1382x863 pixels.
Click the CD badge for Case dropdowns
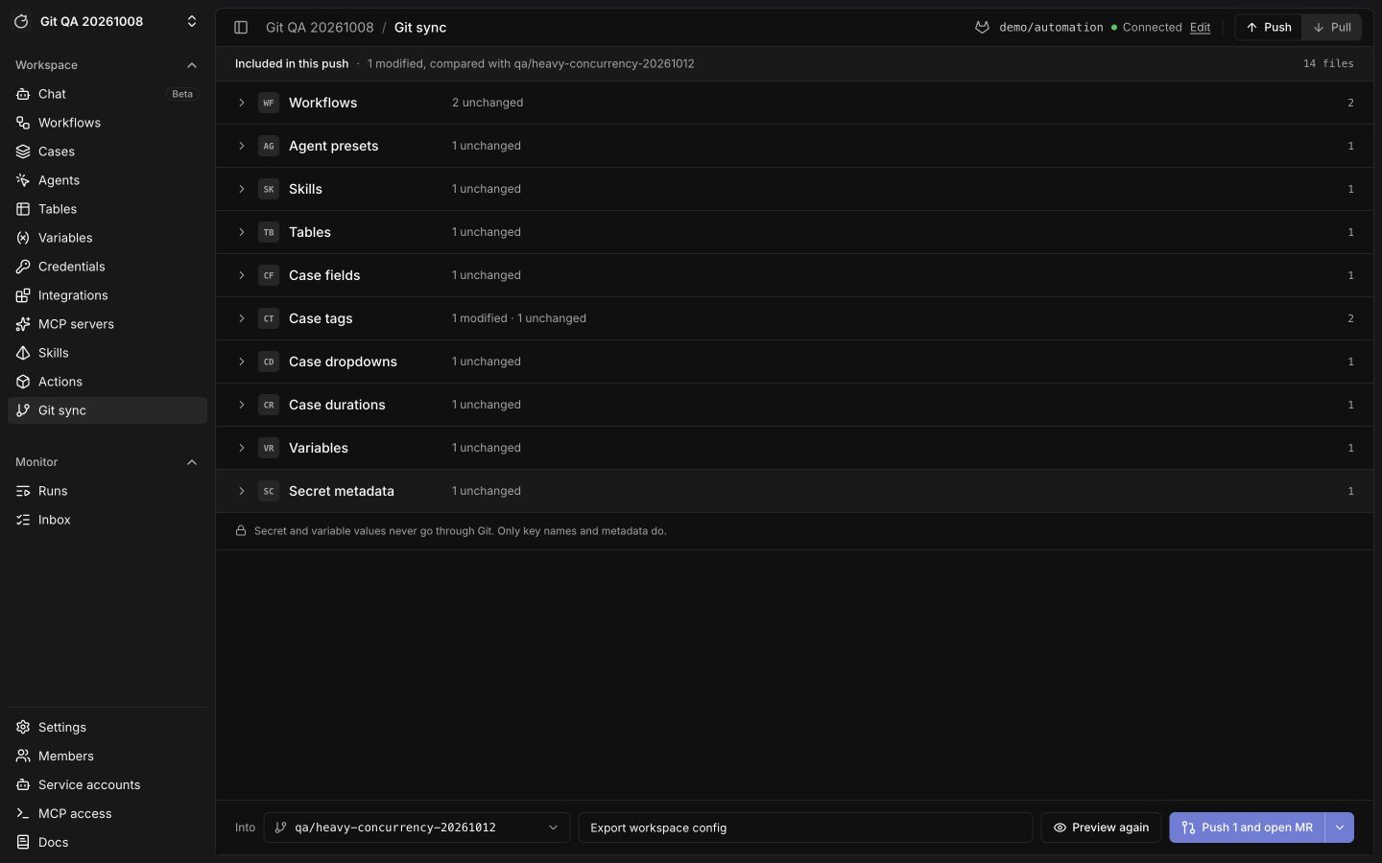(269, 362)
